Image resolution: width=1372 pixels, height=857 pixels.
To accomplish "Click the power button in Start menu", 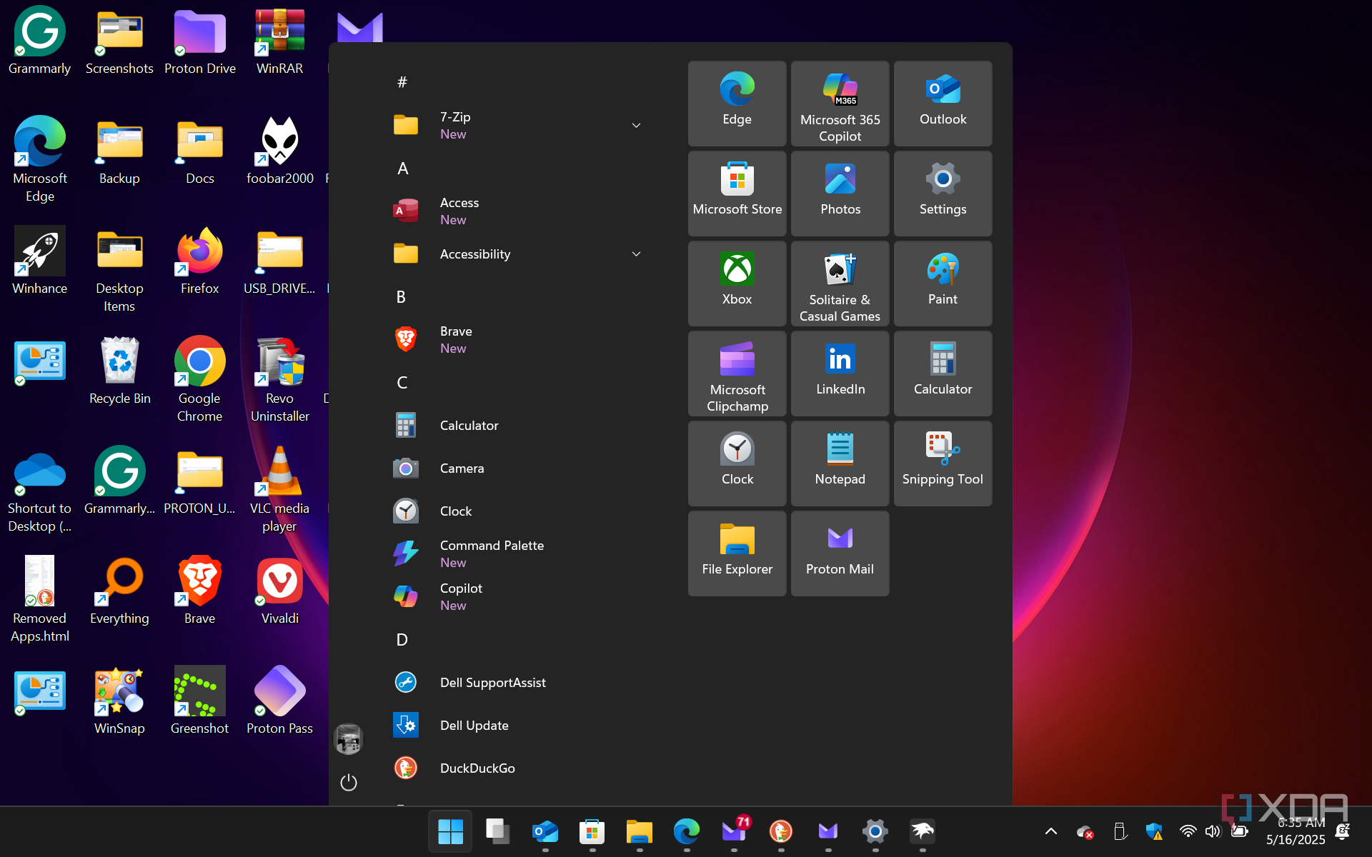I will 349,783.
